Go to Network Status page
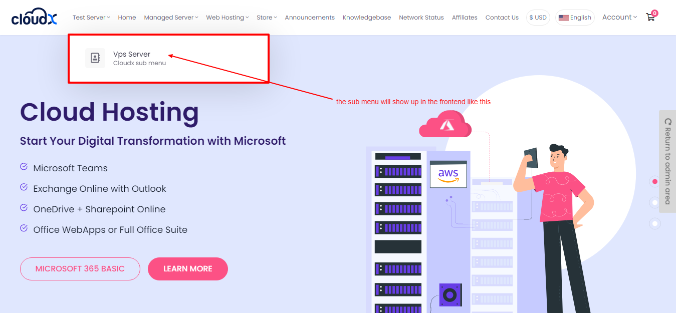This screenshot has width=676, height=313. [x=421, y=18]
